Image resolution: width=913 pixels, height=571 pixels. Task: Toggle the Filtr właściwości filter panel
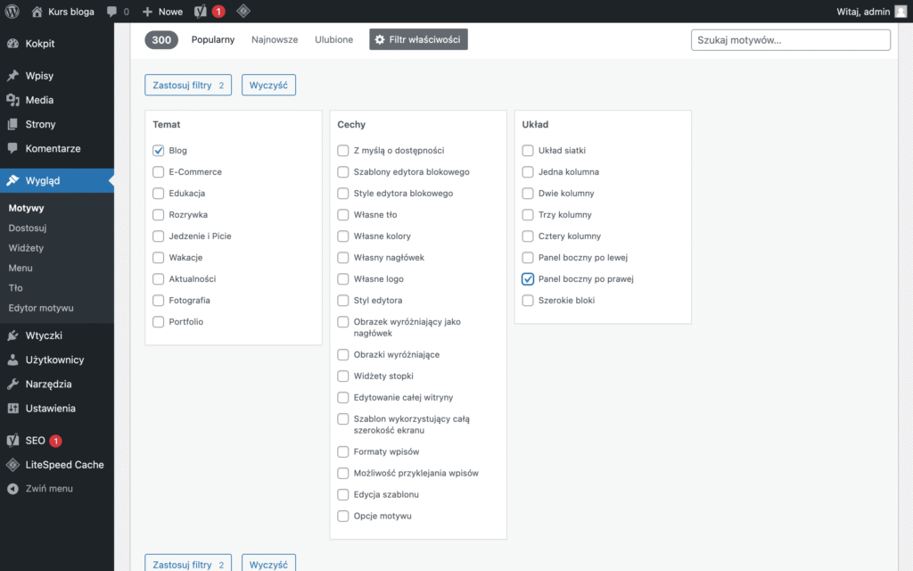point(418,40)
